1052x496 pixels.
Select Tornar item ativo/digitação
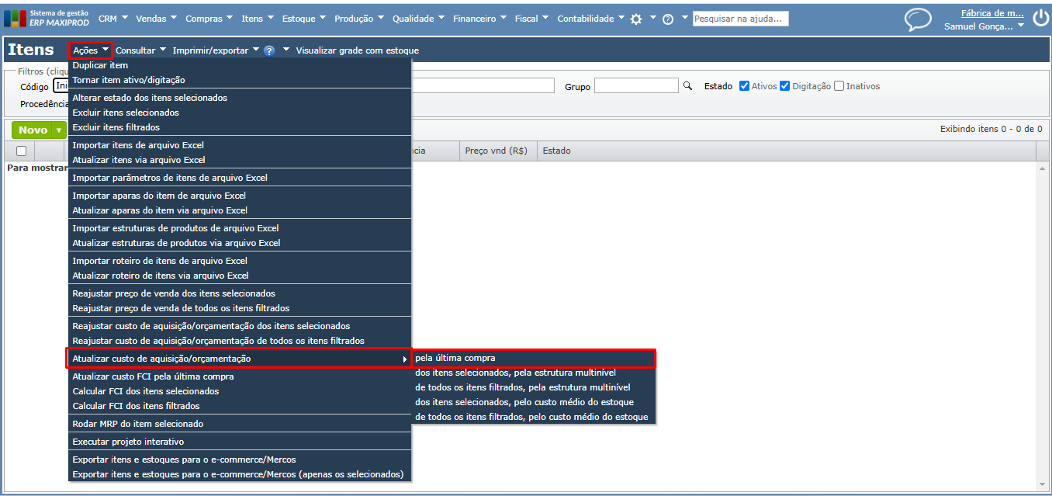[x=240, y=80]
